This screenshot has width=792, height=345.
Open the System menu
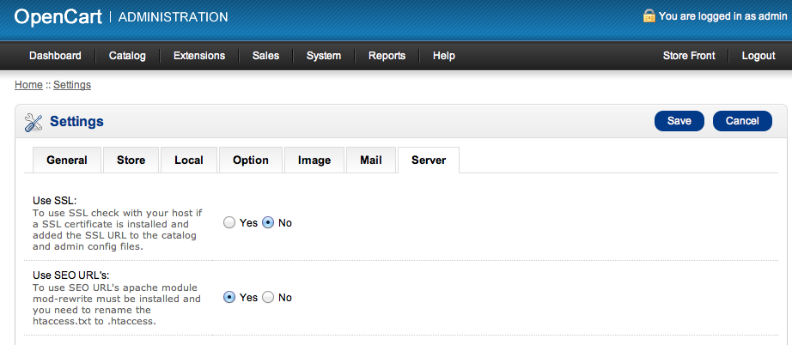[x=323, y=56]
